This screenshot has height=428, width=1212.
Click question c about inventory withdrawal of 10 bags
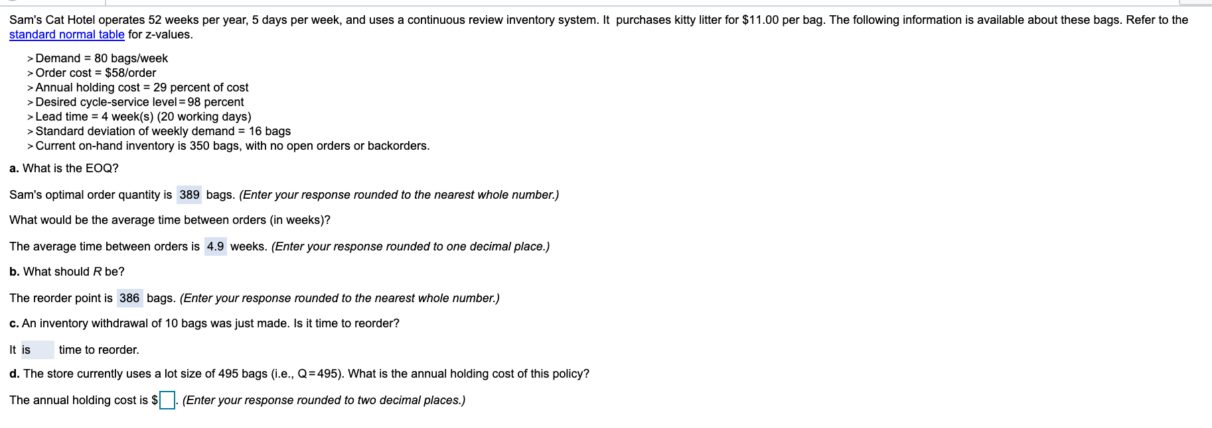click(x=204, y=323)
